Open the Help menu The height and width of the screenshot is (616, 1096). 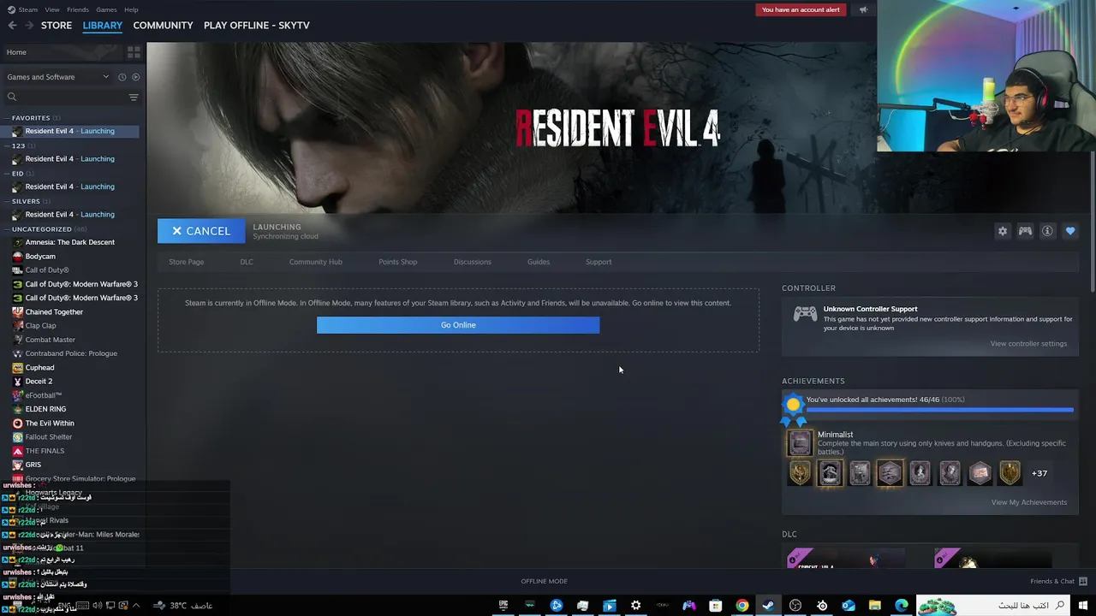tap(131, 9)
